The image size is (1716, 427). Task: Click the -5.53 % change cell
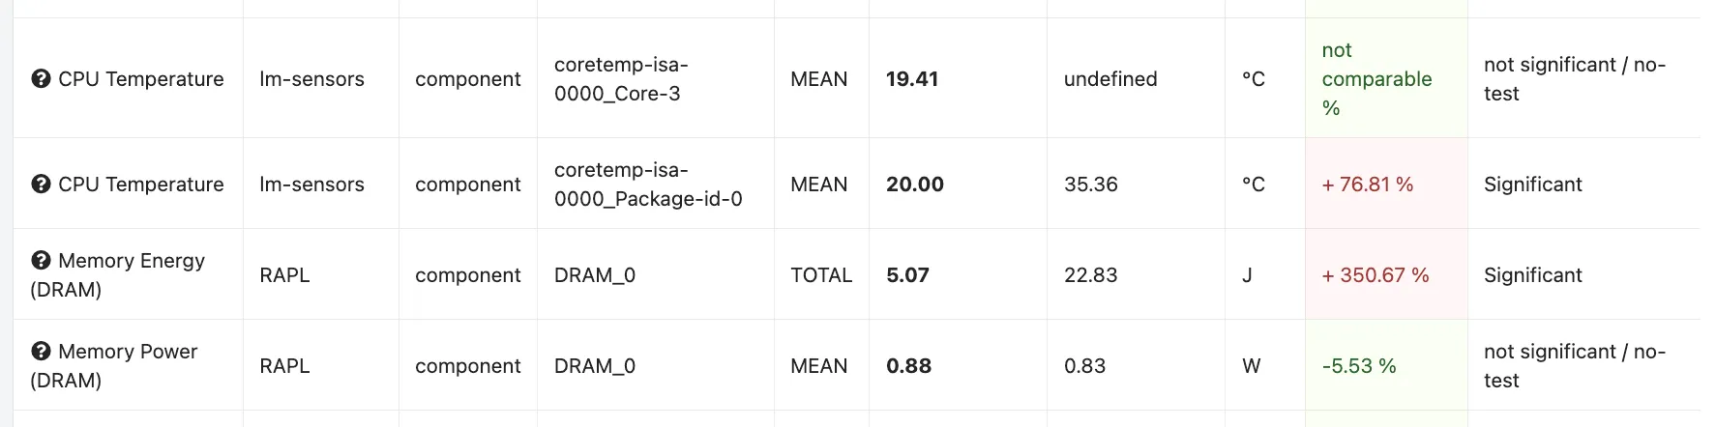(1386, 365)
